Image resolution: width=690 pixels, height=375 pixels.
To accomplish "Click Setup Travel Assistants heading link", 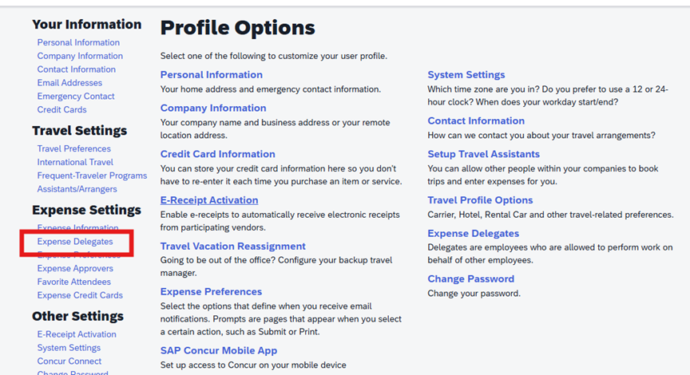I will (483, 154).
